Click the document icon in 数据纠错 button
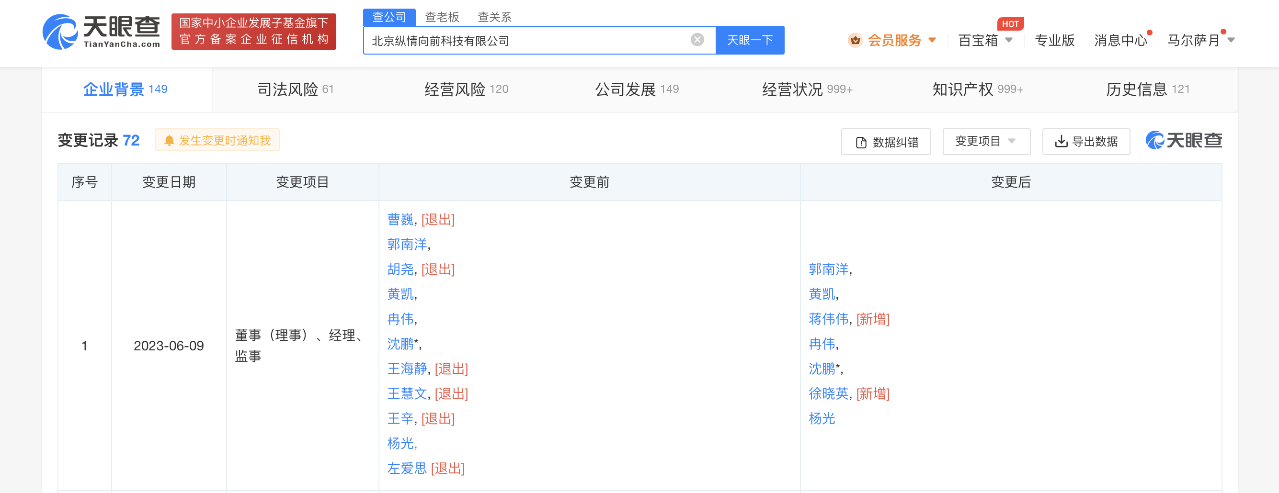Viewport: 1279px width, 493px height. point(861,143)
